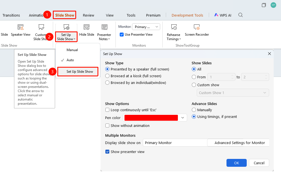This screenshot has height=178, width=281.
Task: Select All slides radio button
Action: click(194, 69)
